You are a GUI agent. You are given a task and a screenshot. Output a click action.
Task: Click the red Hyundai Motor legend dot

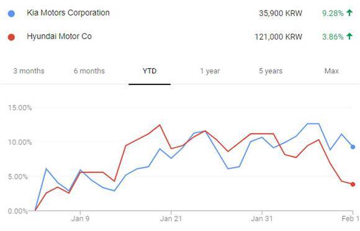click(x=11, y=37)
